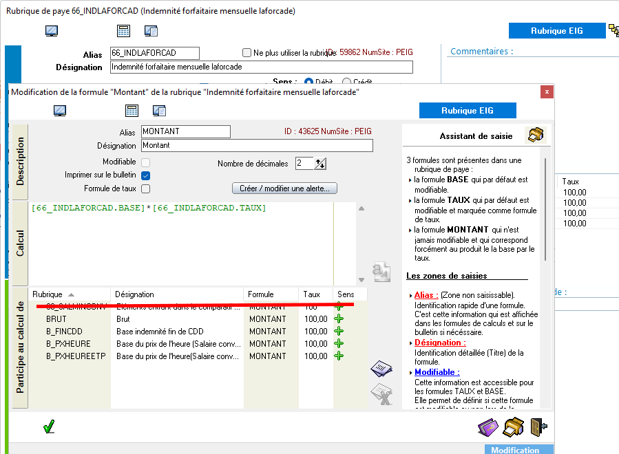The height and width of the screenshot is (454, 619).
Task: Open the 'Participe au calcul de' vertical tab
Action: click(x=20, y=347)
